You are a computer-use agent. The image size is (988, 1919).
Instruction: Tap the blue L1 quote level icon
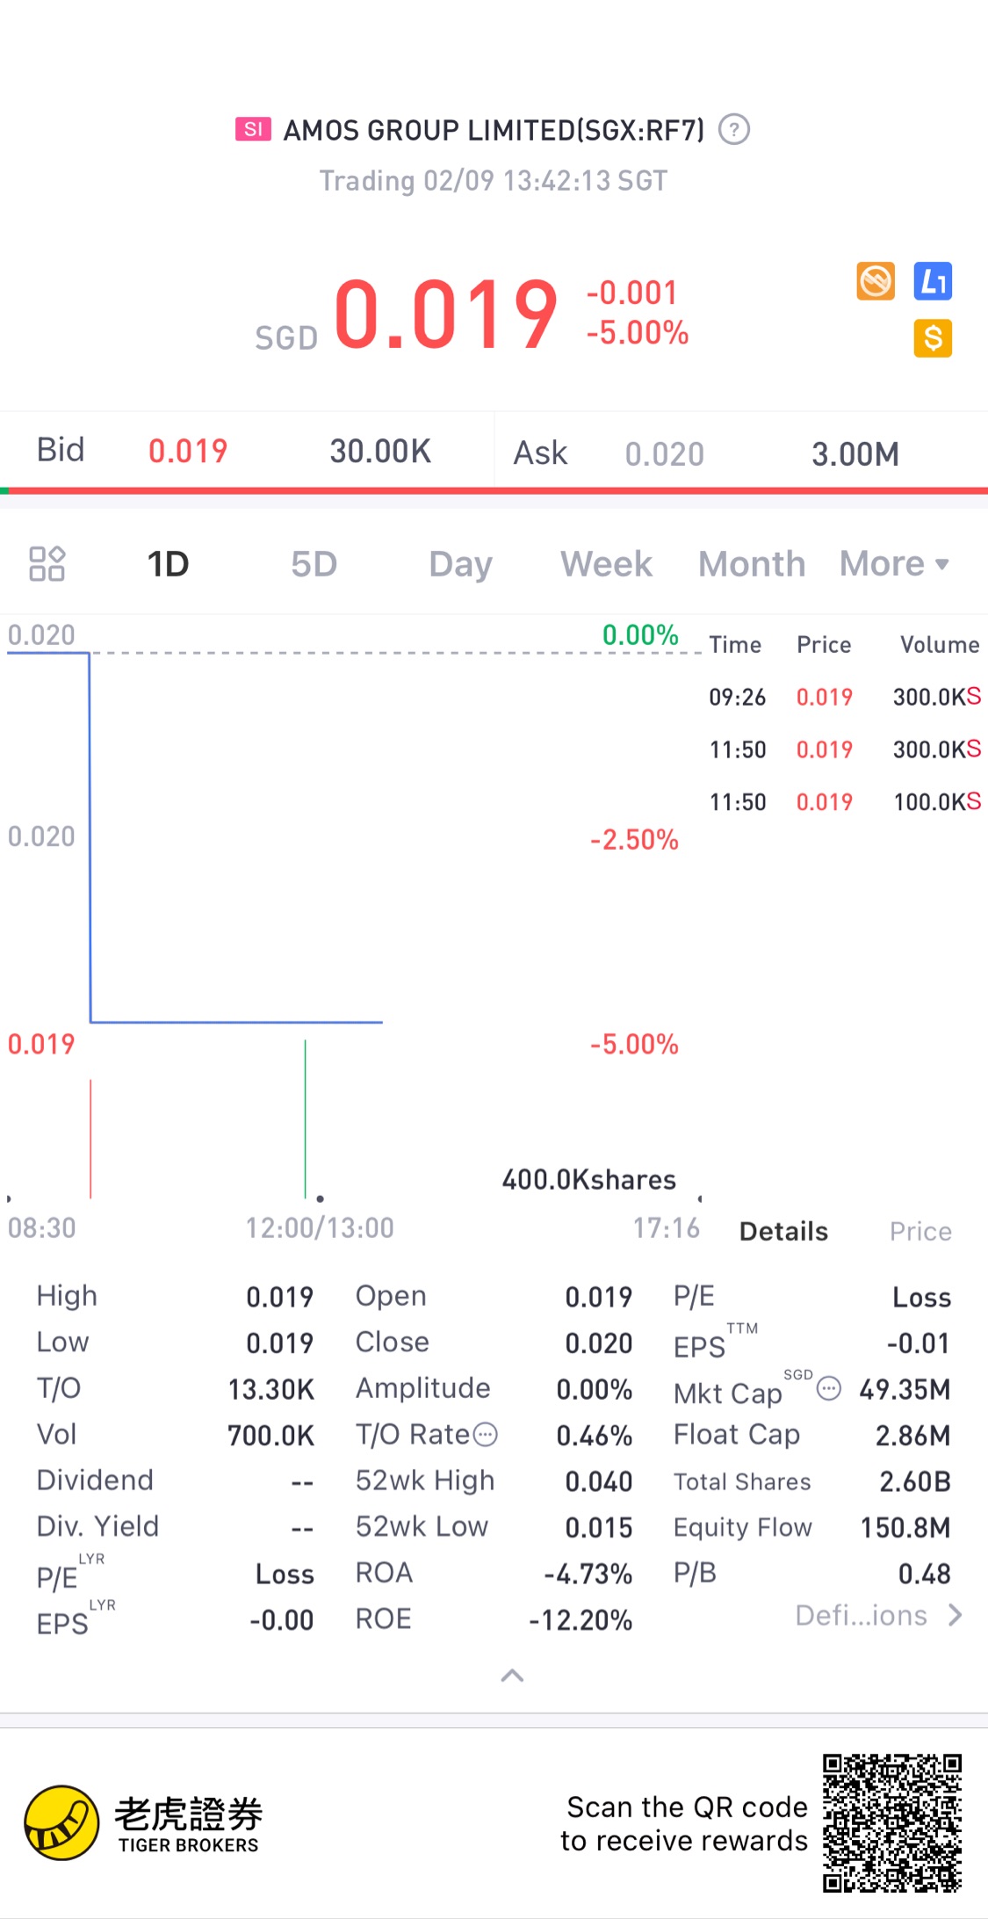[x=933, y=281]
